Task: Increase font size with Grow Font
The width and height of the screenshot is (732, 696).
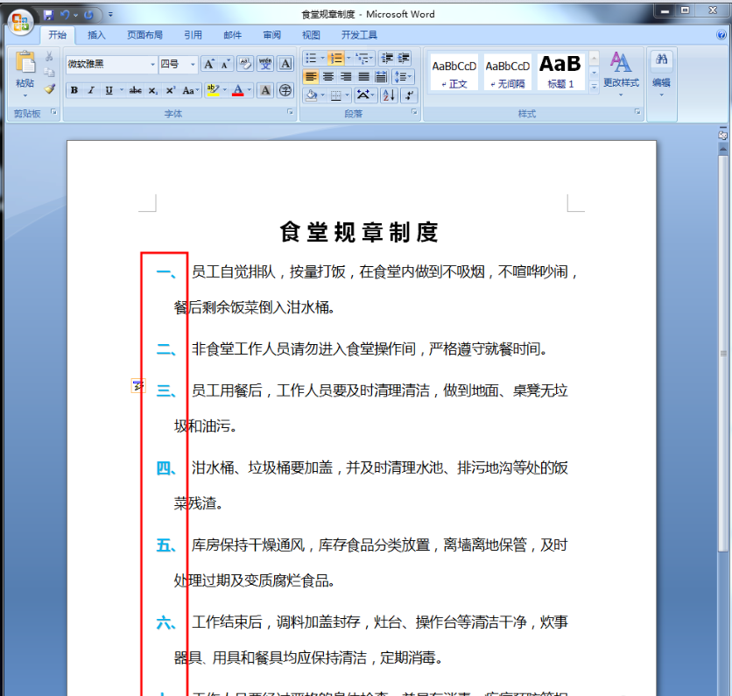Action: [209, 64]
